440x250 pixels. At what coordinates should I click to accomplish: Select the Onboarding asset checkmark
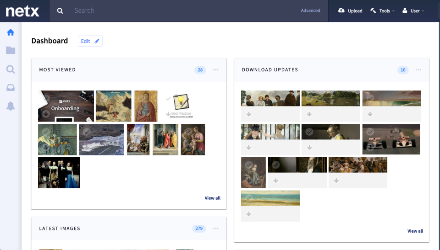tap(46, 98)
